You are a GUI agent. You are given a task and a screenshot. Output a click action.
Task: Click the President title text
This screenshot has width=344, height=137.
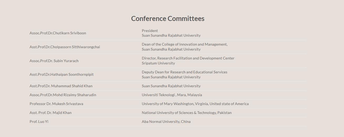click(x=150, y=31)
